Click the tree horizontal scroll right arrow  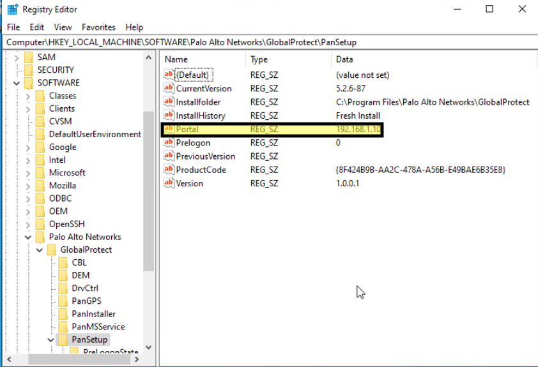tap(137, 359)
